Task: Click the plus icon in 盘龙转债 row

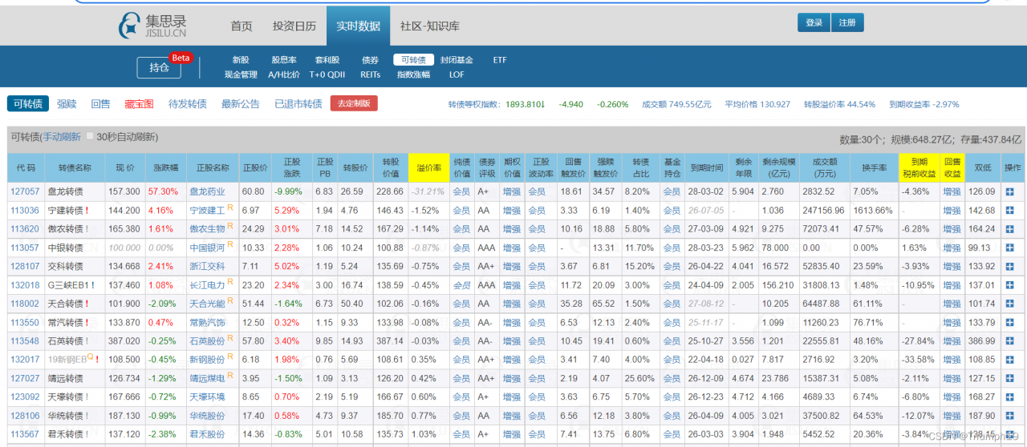Action: [1009, 192]
